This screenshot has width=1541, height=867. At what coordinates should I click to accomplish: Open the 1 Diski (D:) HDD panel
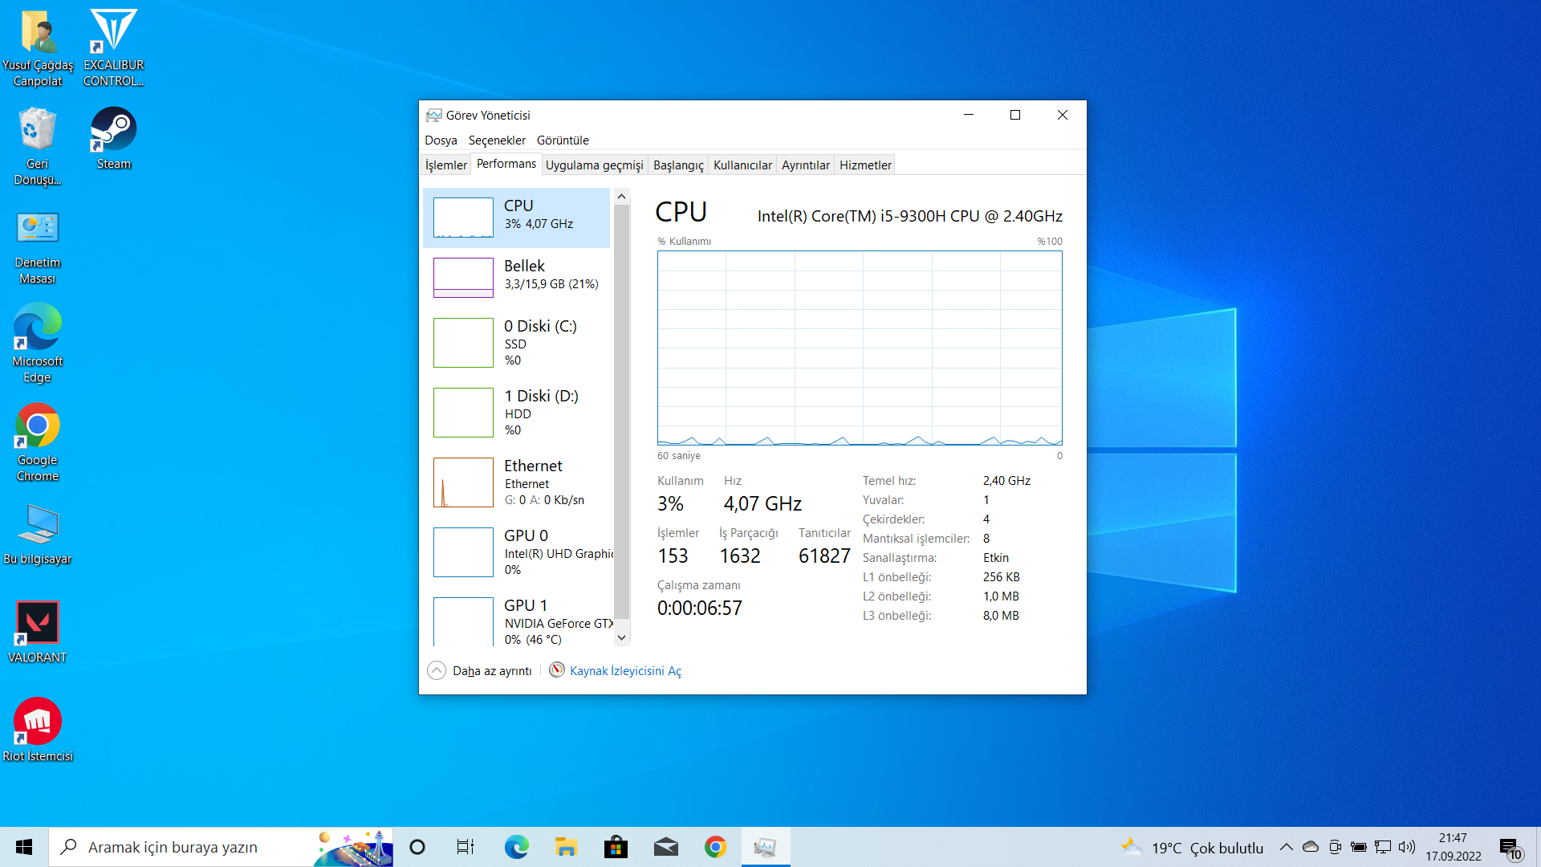(516, 413)
